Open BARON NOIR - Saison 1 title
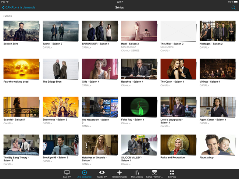Image resolution: width=239 pixels, height=179 pixels. click(96, 44)
